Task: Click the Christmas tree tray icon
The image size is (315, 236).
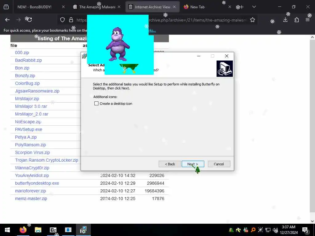Action: 231,230
